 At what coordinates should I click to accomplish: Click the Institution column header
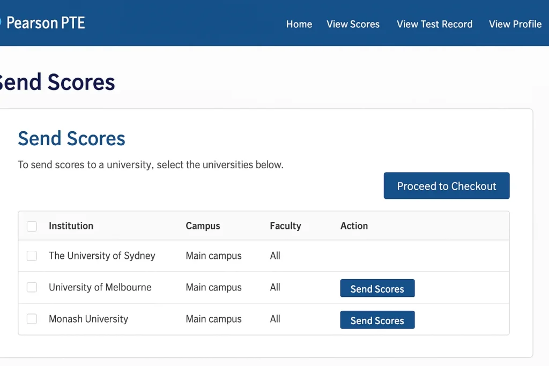71,226
